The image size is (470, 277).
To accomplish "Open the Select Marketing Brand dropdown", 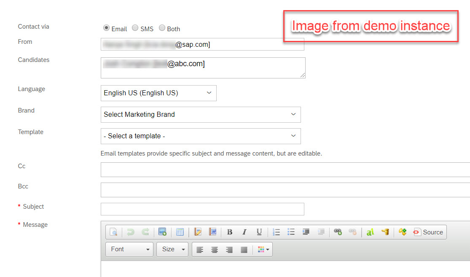I will coord(201,115).
